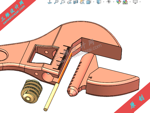Expand the View Orientation dropdown arrow
The width and height of the screenshot is (150, 113).
[x=93, y=2]
